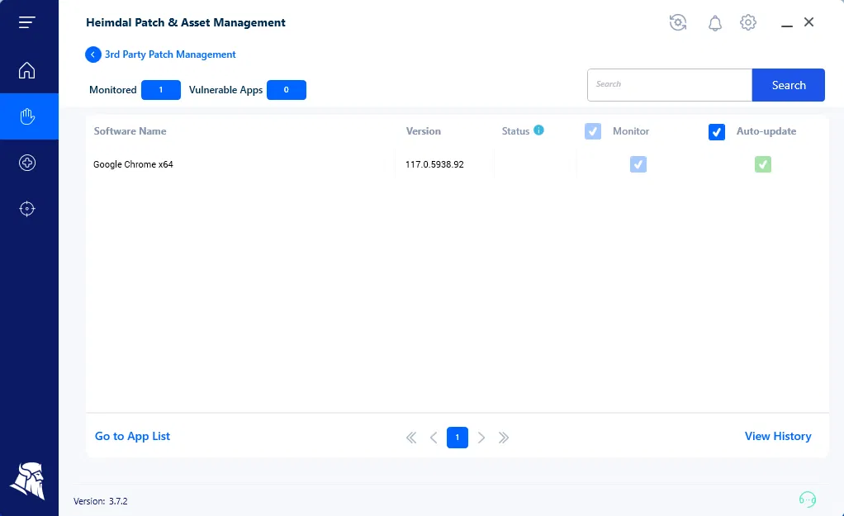
Task: Minimize the Heimdal window
Action: [x=786, y=26]
